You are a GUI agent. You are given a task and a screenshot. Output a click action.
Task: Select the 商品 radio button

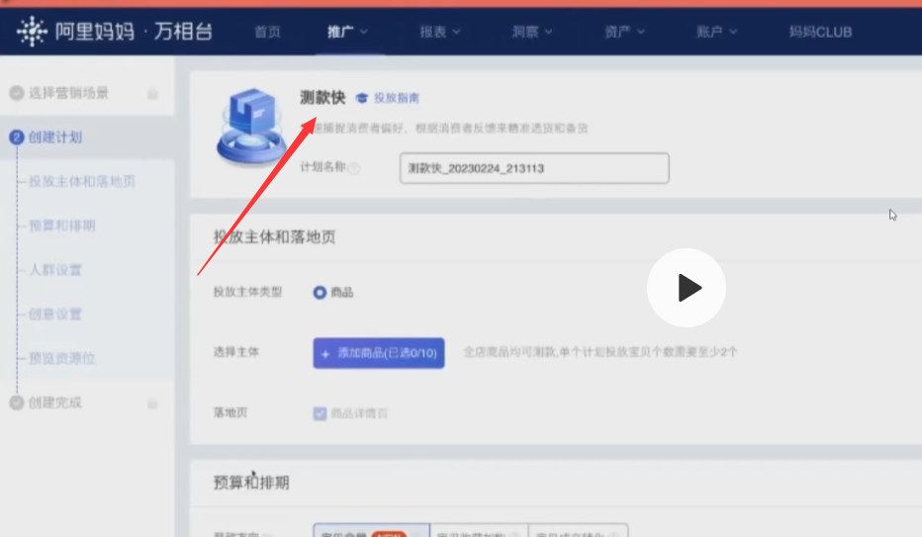point(320,293)
